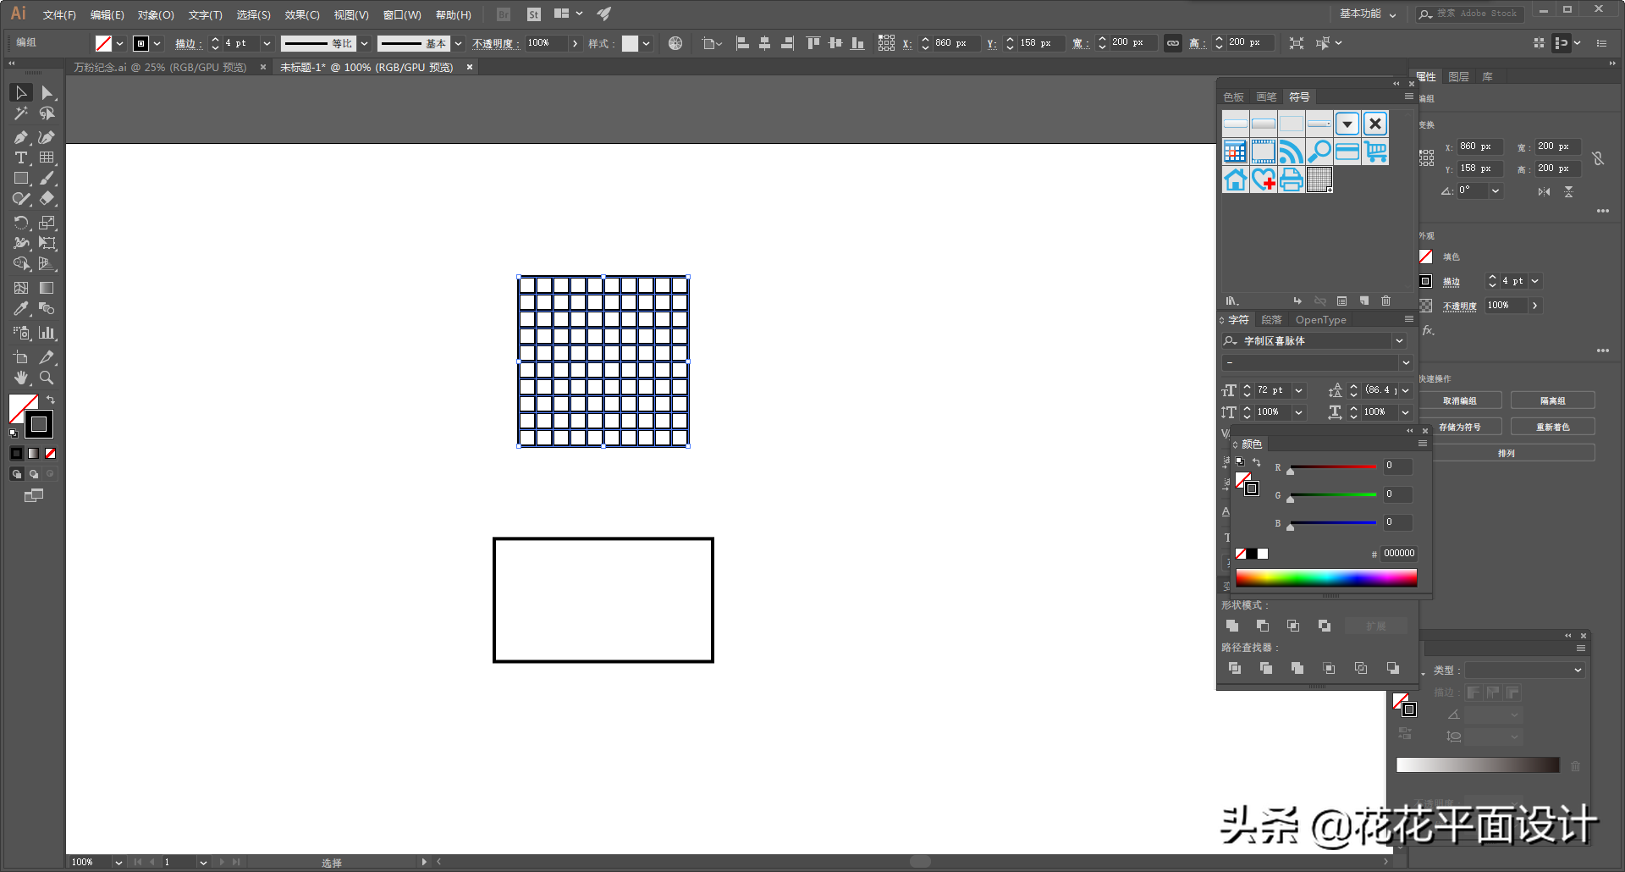Click the printer symbol
Image resolution: width=1625 pixels, height=872 pixels.
pos(1292,179)
